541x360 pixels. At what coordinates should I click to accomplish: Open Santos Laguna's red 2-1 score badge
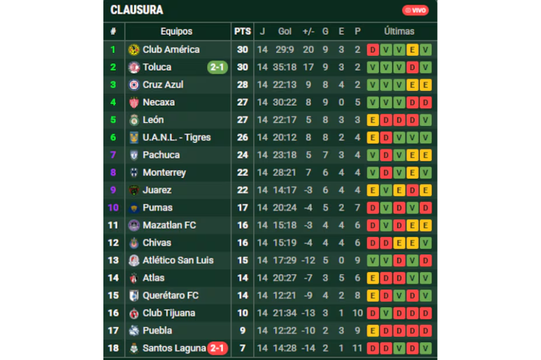[x=217, y=348]
